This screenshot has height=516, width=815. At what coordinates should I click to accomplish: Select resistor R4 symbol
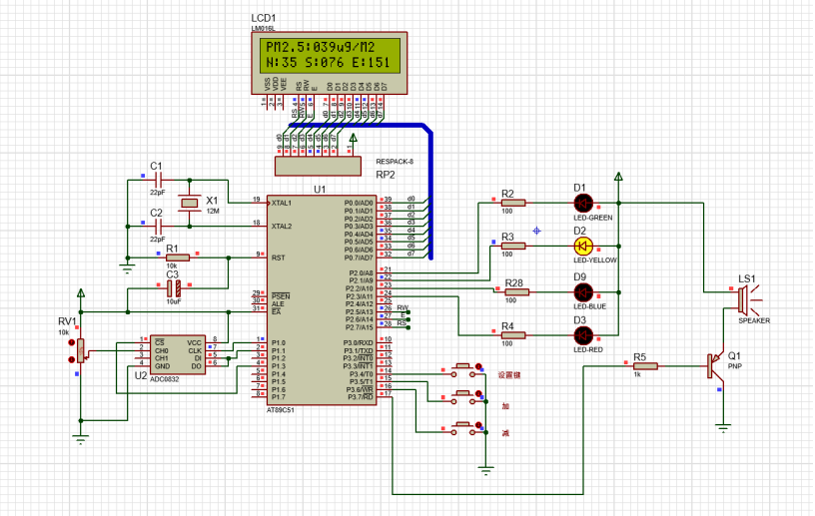click(513, 335)
